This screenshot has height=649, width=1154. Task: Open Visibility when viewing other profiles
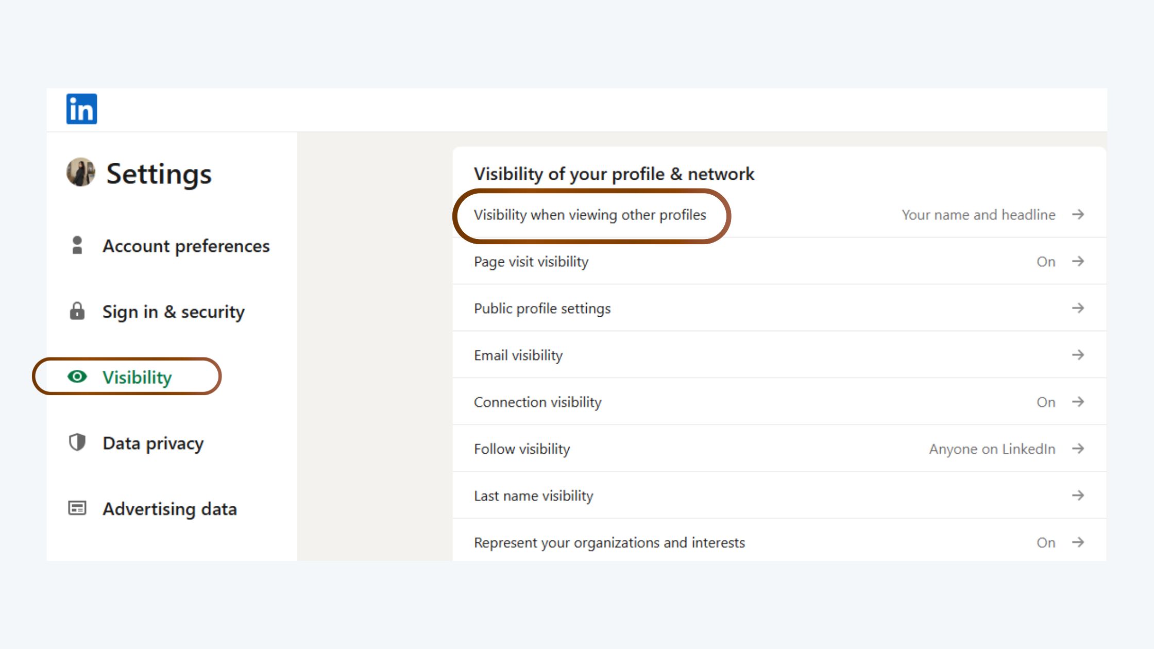click(779, 215)
